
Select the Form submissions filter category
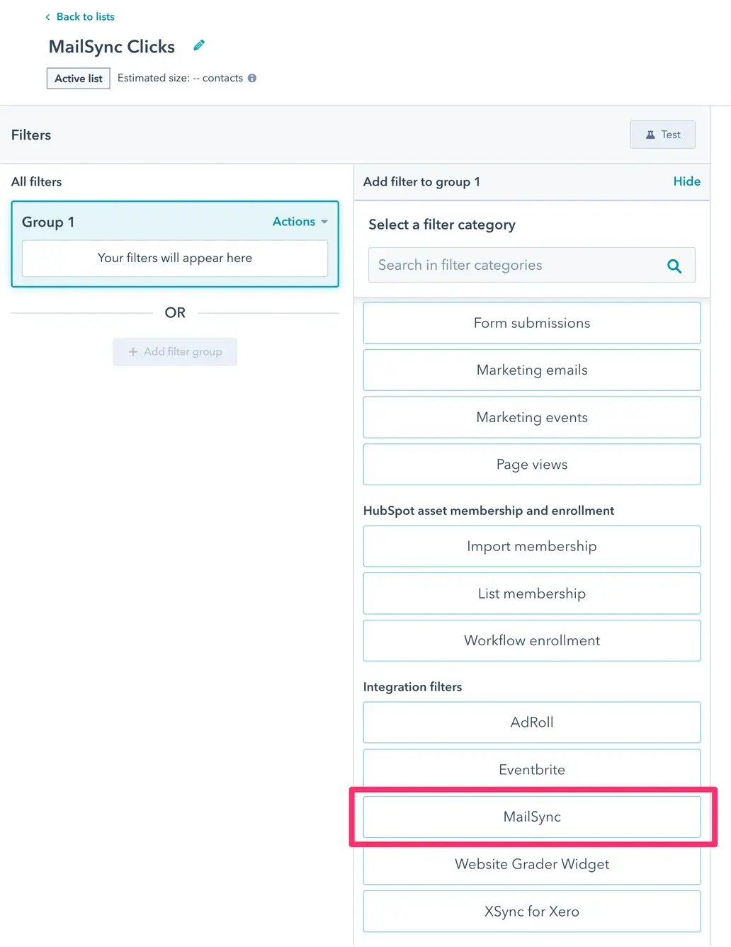click(x=532, y=323)
